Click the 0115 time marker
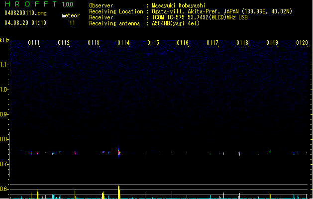 click(x=153, y=43)
